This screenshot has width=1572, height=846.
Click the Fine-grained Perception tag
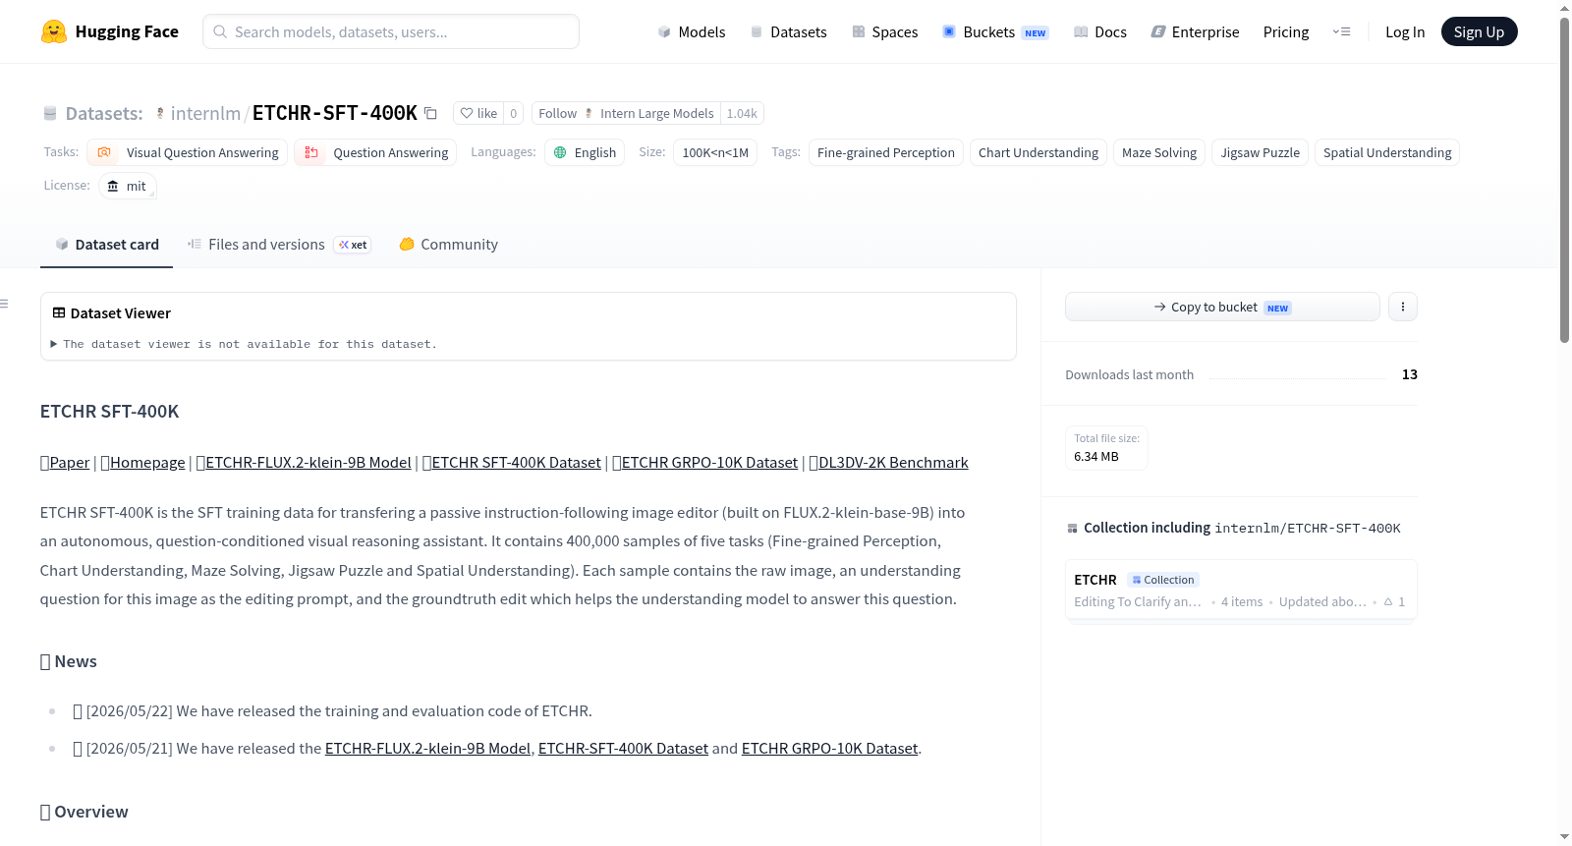pos(886,152)
